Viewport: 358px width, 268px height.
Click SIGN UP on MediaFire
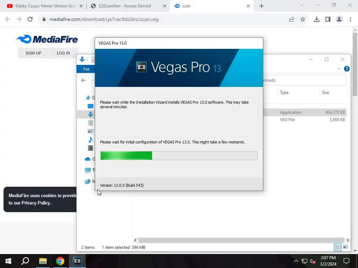coord(33,53)
